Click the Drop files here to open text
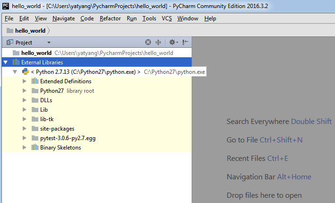The height and width of the screenshot is (203, 335). pyautogui.click(x=264, y=195)
